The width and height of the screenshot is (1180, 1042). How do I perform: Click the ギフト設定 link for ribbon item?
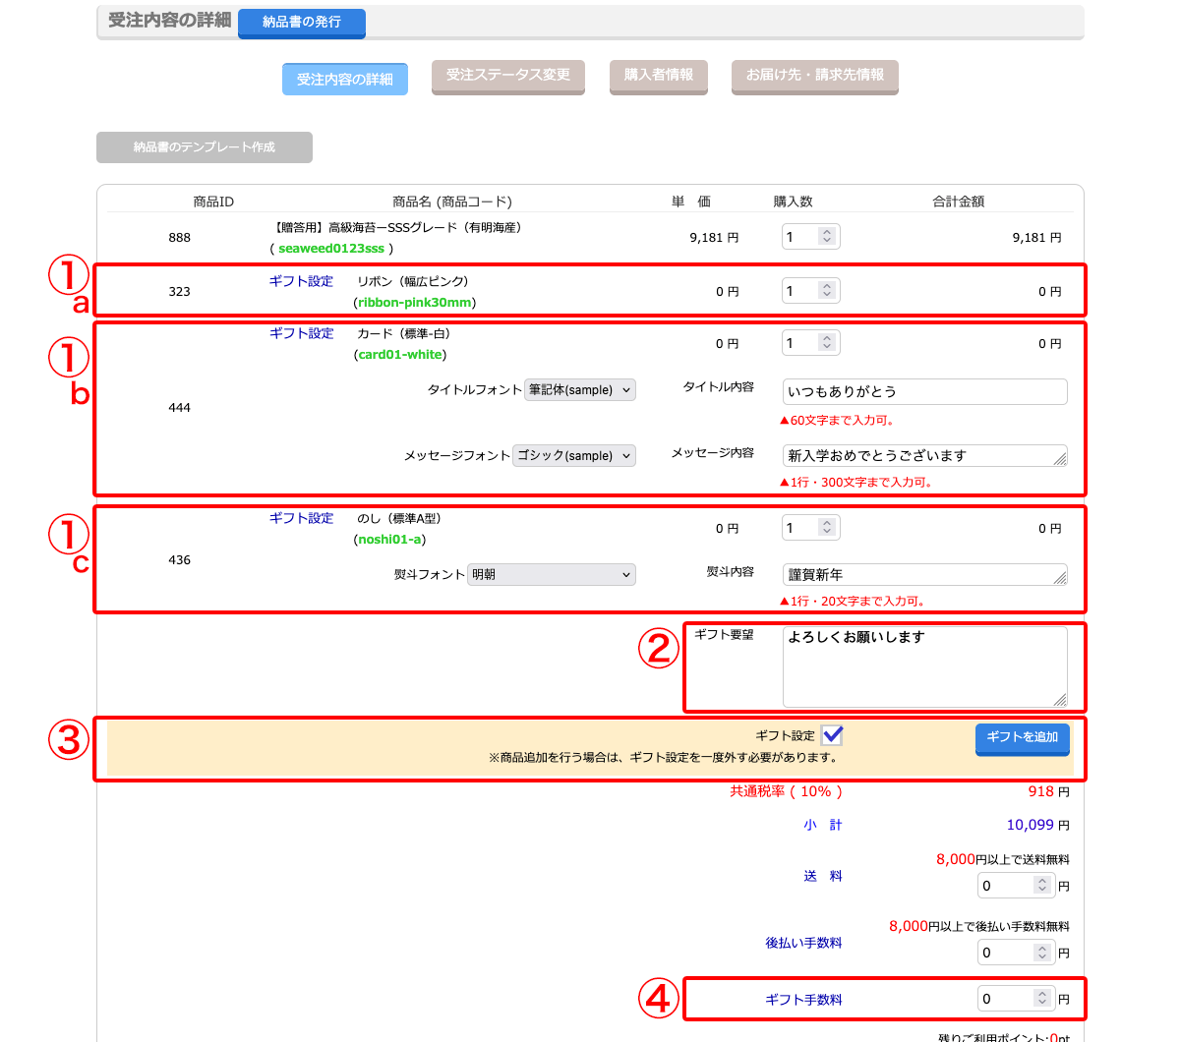301,281
